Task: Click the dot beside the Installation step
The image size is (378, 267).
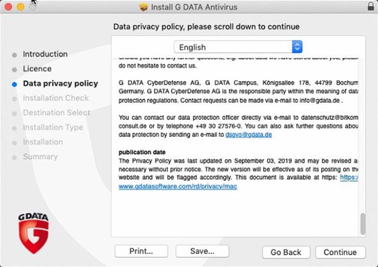Action: pyautogui.click(x=15, y=142)
